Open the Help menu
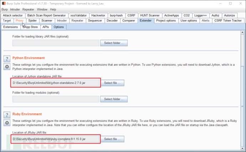The image size is (246, 152). click(53, 9)
